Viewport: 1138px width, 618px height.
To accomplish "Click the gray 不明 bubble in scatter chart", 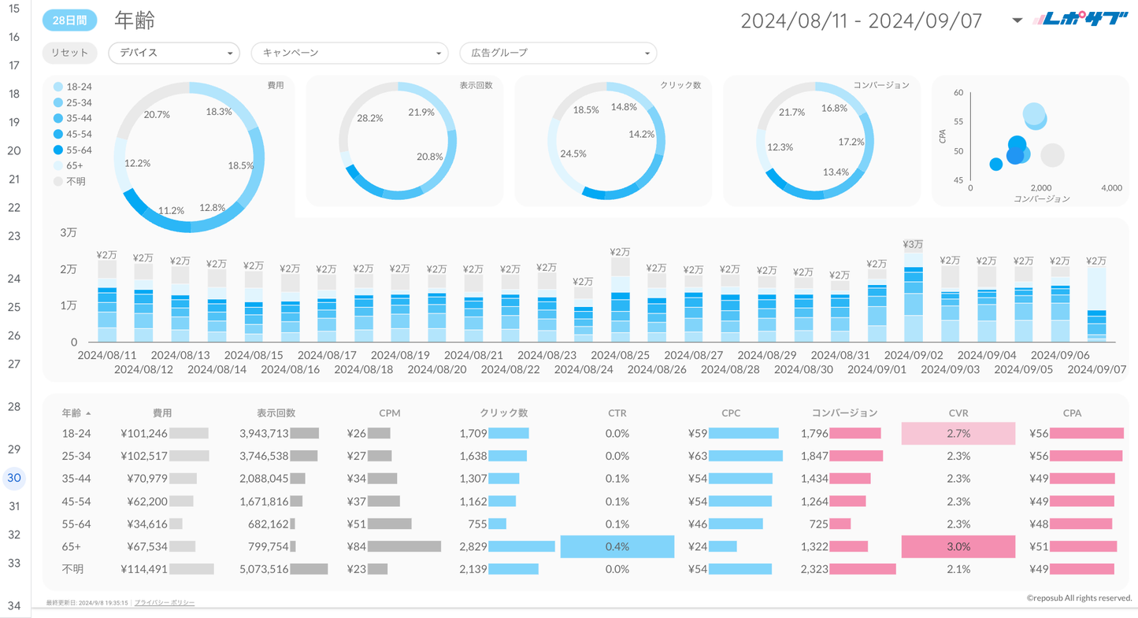I will [x=1052, y=155].
